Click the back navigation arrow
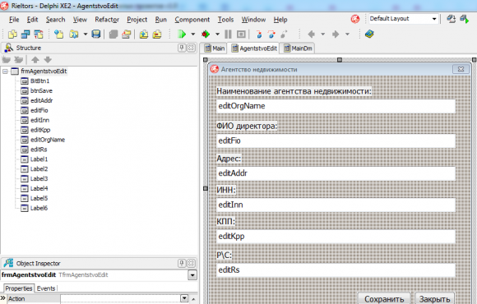 (x=311, y=34)
